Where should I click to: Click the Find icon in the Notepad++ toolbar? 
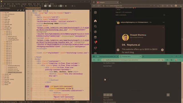pyautogui.click(x=30, y=6)
